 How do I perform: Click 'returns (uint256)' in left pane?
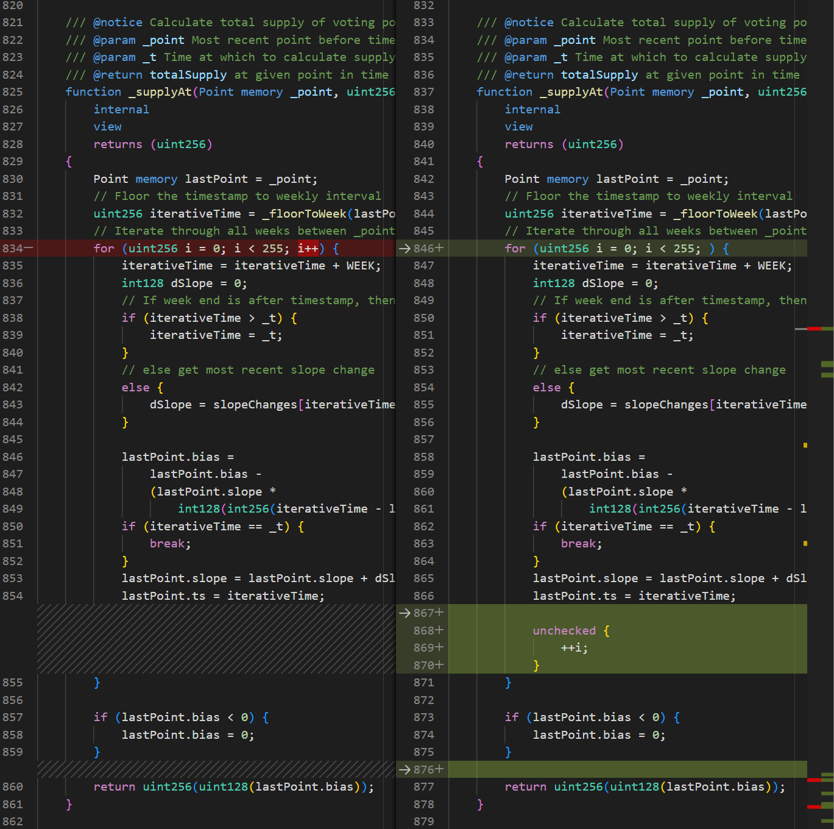click(153, 144)
